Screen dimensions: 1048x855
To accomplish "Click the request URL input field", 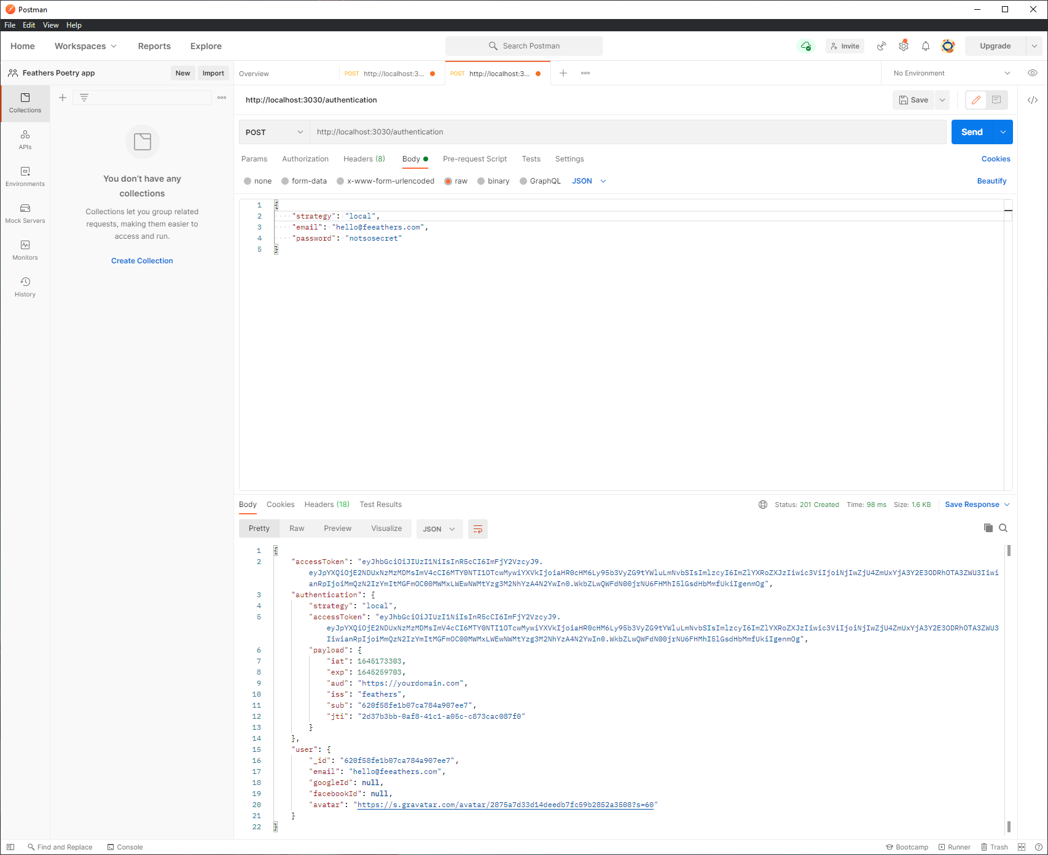I will tap(628, 132).
